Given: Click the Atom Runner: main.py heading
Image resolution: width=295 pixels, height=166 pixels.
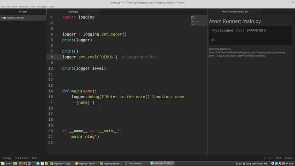Looking at the screenshot, I should (x=235, y=21).
